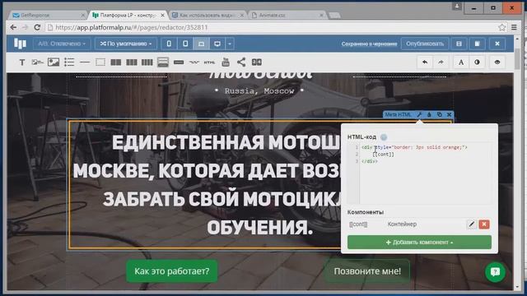The image size is (527, 296).
Task: Bookmark this page with the star
Action: tap(501, 27)
